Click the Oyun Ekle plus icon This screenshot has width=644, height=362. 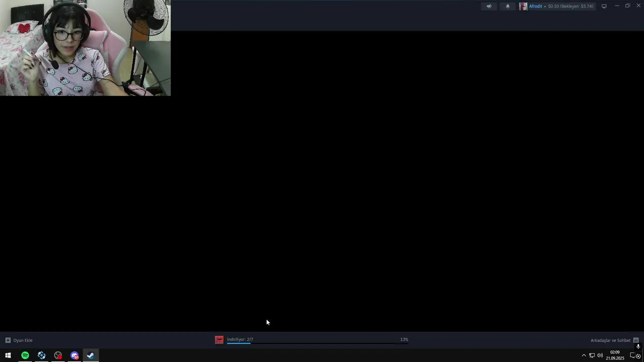8,340
